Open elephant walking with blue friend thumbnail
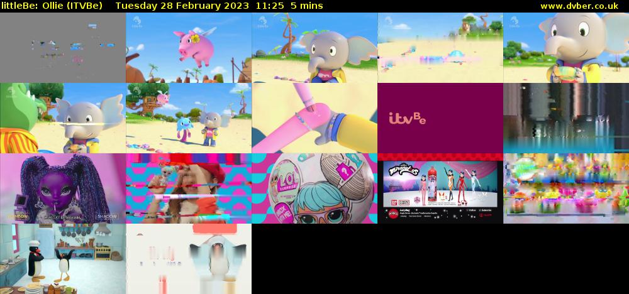Screen dimensions: 629x294 [x=189, y=118]
